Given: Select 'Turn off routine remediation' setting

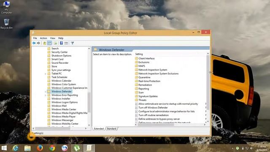Looking at the screenshot, I should click(x=154, y=115).
